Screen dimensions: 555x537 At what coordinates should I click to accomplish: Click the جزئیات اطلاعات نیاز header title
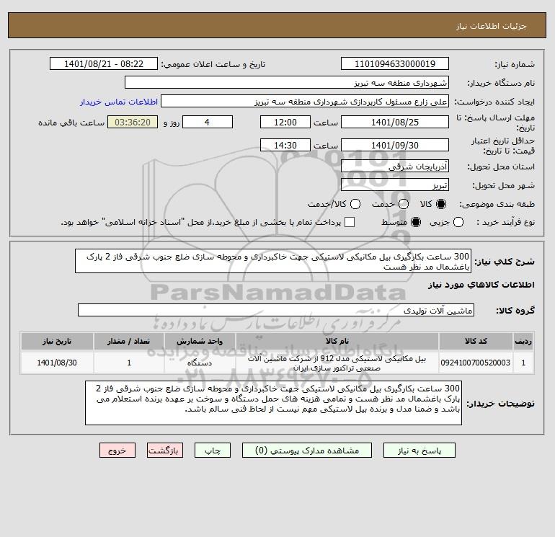click(492, 26)
